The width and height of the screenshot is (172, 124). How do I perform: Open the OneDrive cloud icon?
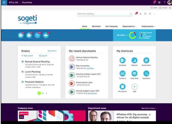pos(46,35)
